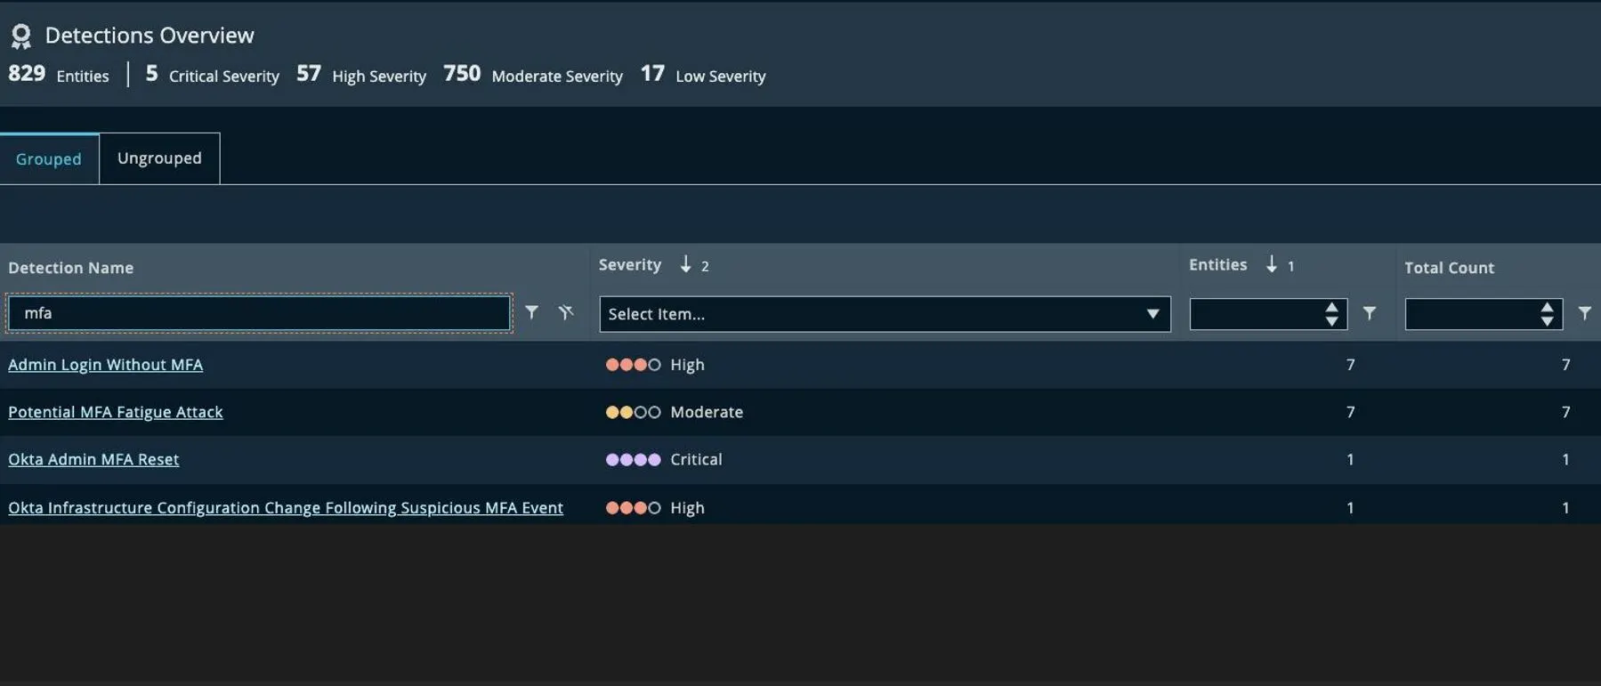This screenshot has width=1601, height=686.
Task: Click the 17 Low Severity summary
Action: coord(703,75)
